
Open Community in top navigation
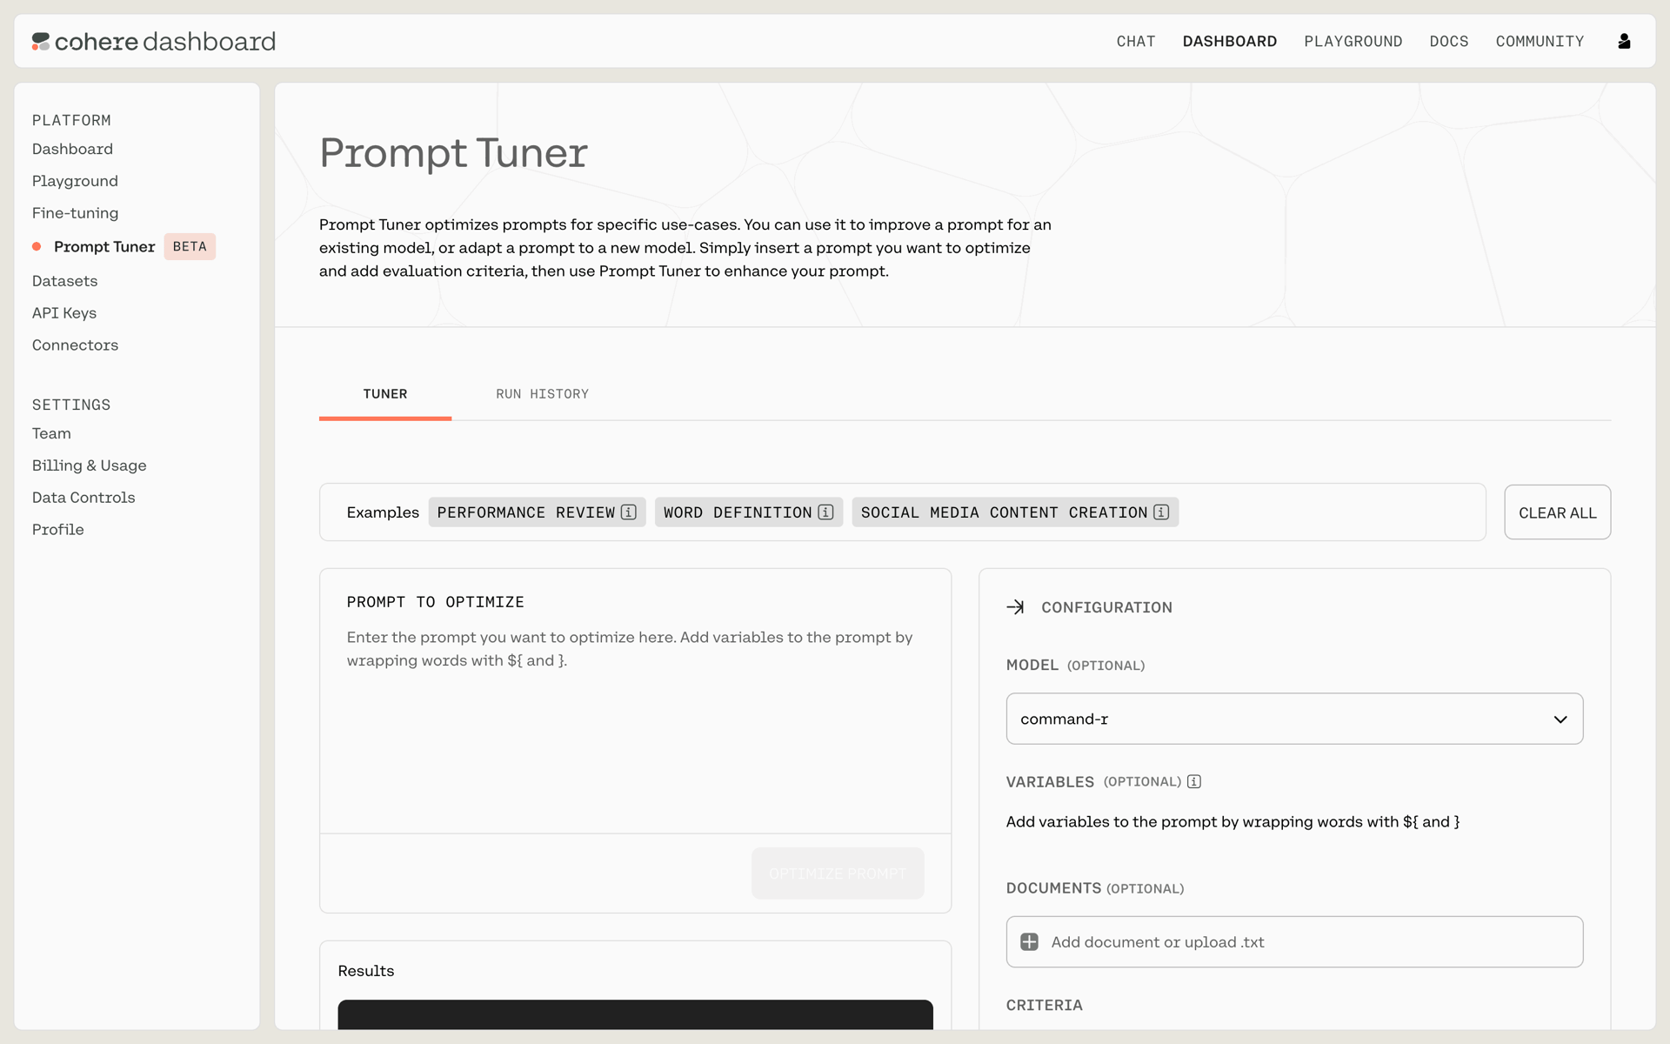pyautogui.click(x=1540, y=41)
